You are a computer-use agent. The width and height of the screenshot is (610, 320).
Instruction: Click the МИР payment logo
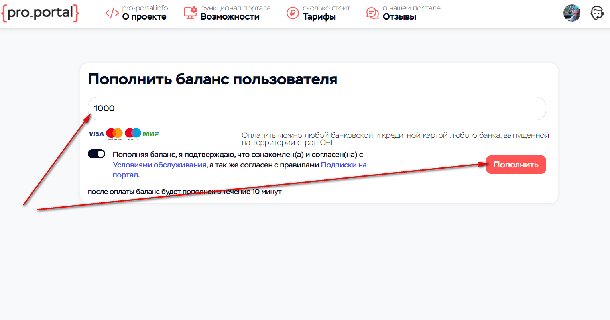click(151, 134)
